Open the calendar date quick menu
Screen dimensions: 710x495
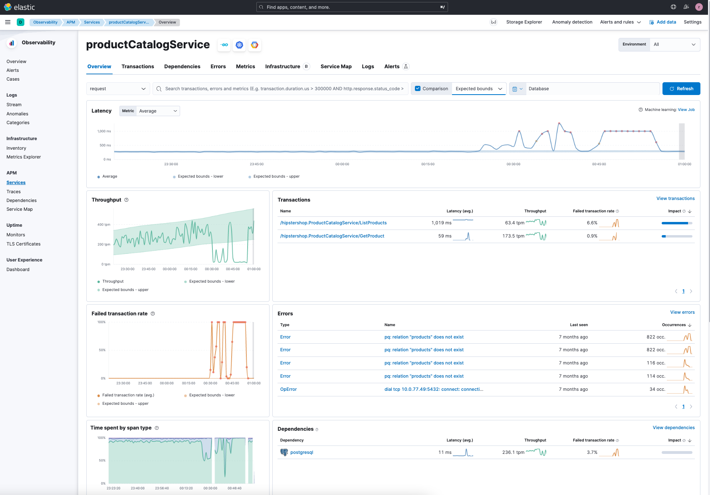517,89
